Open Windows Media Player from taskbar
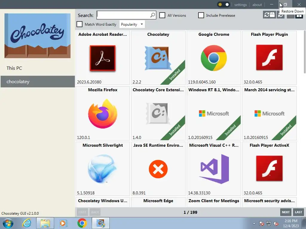 pos(63,223)
